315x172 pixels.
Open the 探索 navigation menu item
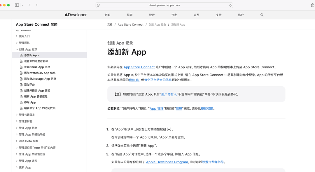(129, 15)
